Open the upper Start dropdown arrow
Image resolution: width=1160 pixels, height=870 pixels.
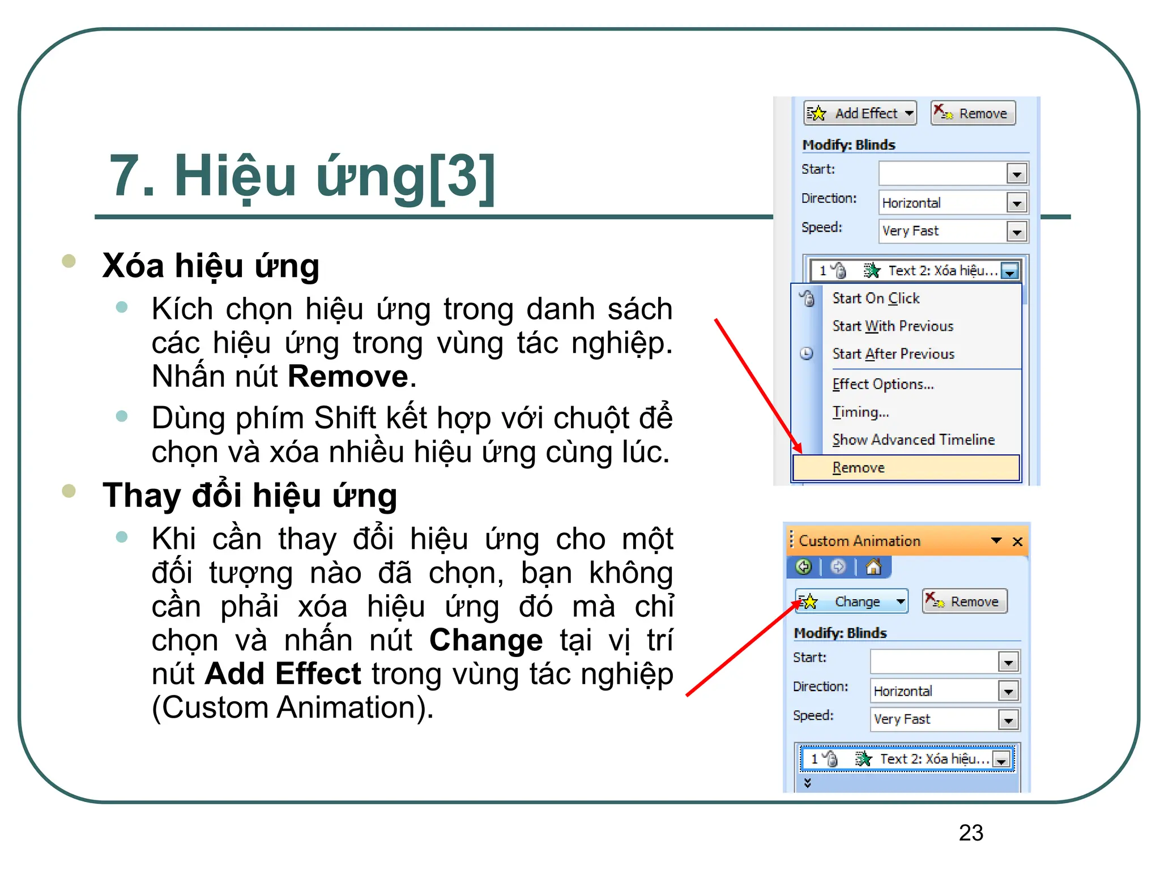coord(1017,174)
